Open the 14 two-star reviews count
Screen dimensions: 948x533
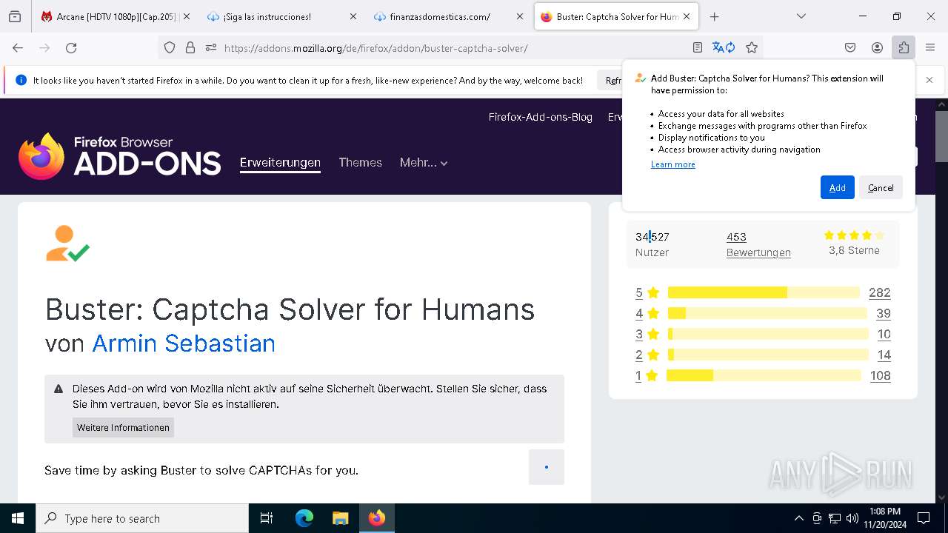884,355
